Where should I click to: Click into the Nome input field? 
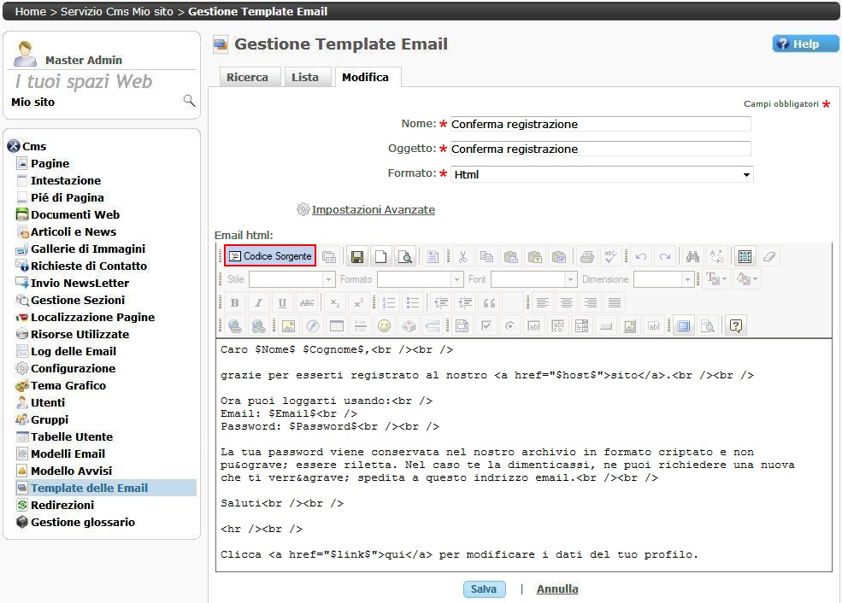[600, 125]
